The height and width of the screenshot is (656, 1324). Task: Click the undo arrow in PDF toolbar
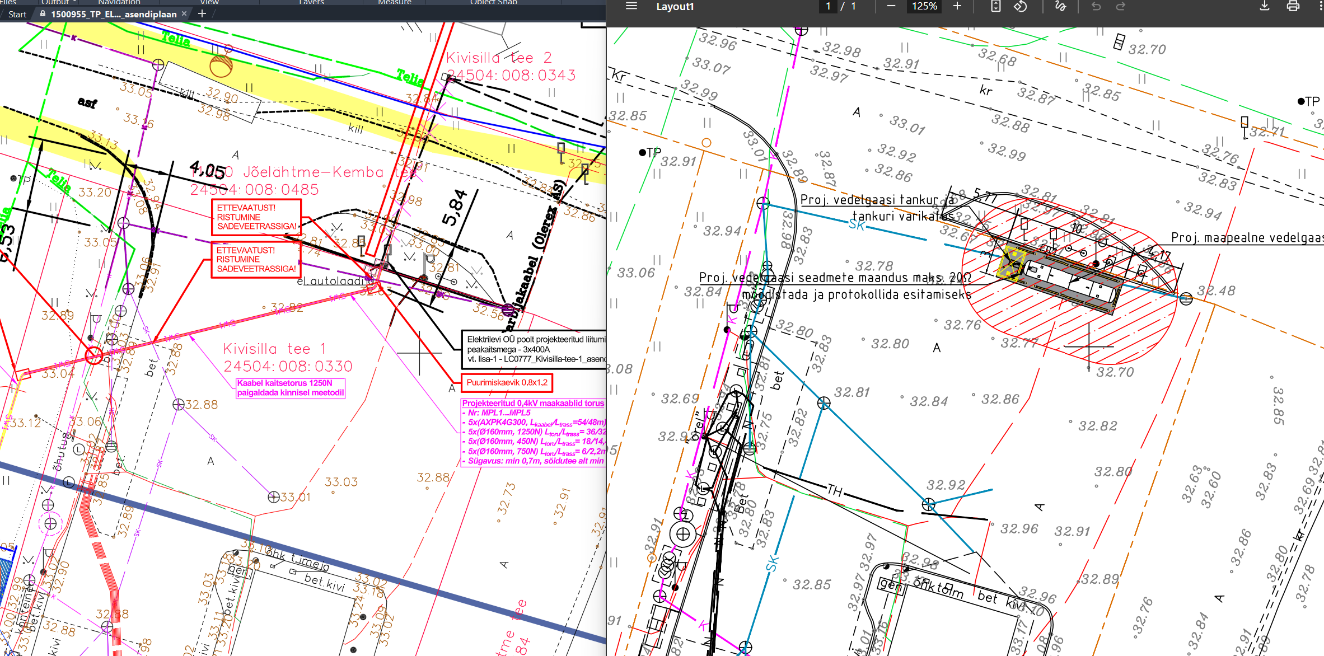(x=1096, y=6)
